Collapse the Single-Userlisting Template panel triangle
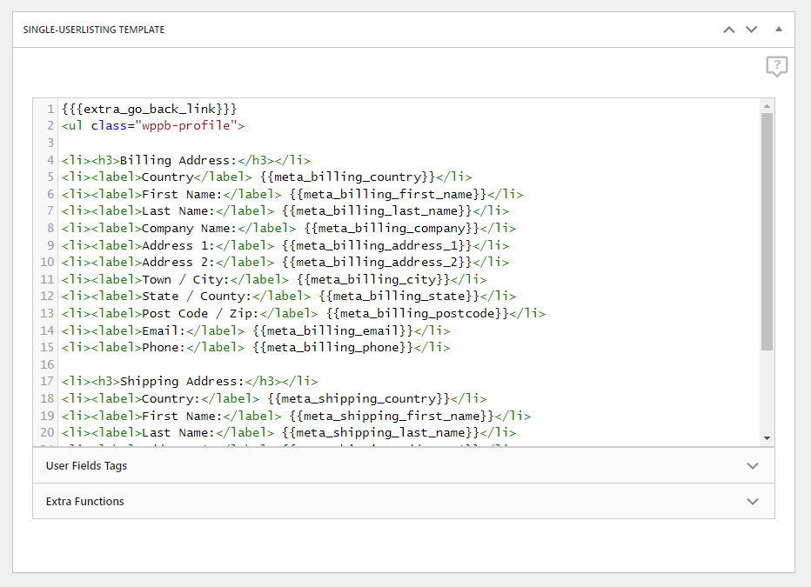Viewport: 811px width, 587px height. pos(779,30)
